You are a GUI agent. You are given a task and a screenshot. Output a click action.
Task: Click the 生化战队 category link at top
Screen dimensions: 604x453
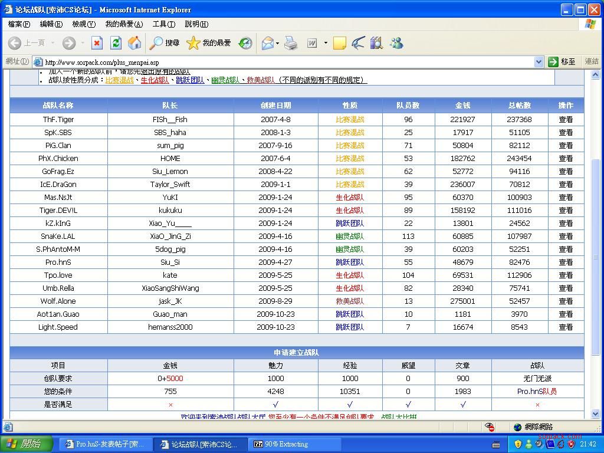[x=155, y=80]
